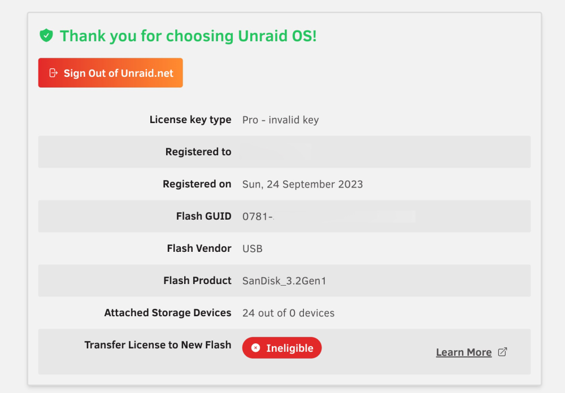The image size is (565, 393).
Task: Open the Learn More link
Action: [x=464, y=352]
